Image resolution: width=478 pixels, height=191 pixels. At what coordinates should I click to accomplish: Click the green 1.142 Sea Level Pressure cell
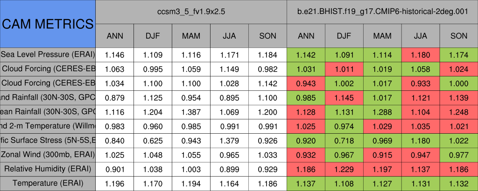tap(306, 55)
